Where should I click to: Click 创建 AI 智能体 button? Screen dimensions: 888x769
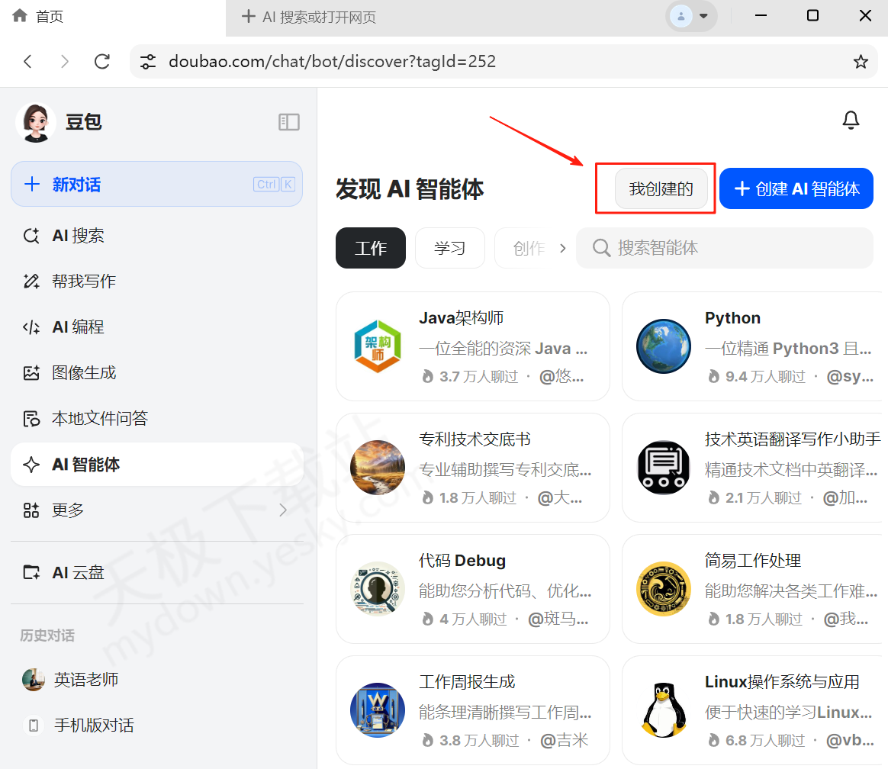[796, 188]
